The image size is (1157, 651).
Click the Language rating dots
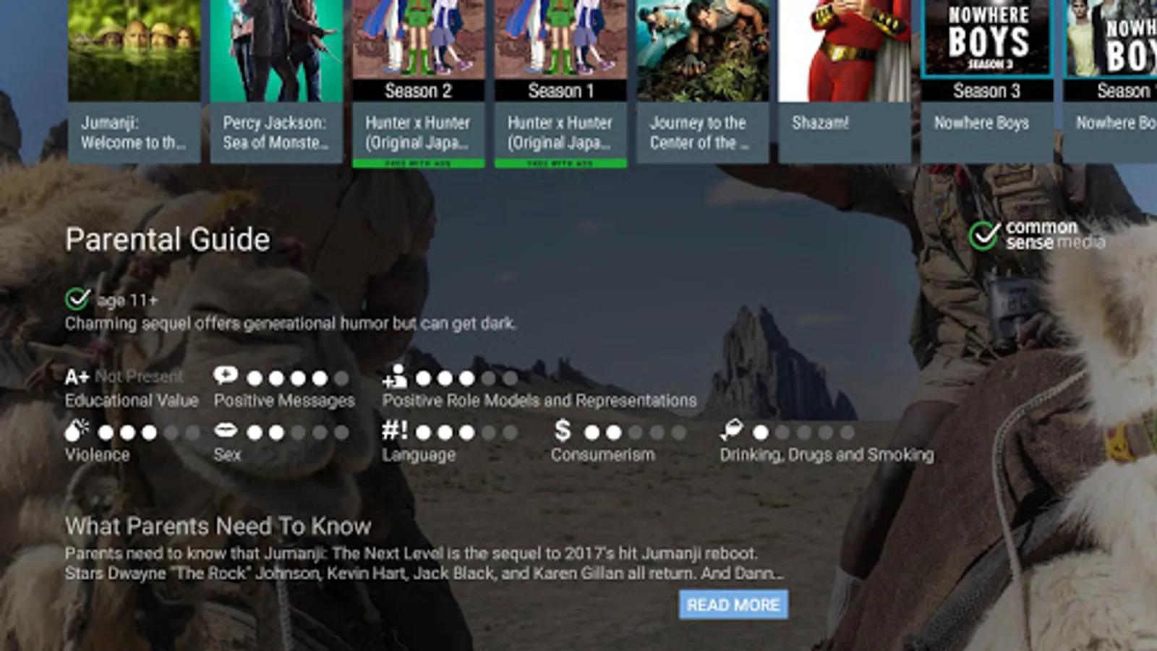(x=467, y=433)
